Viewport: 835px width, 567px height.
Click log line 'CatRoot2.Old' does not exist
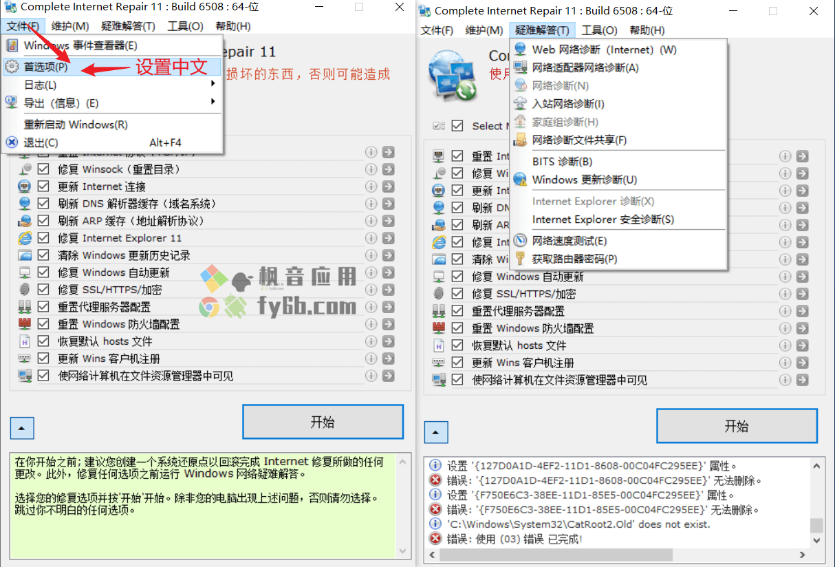[x=578, y=524]
